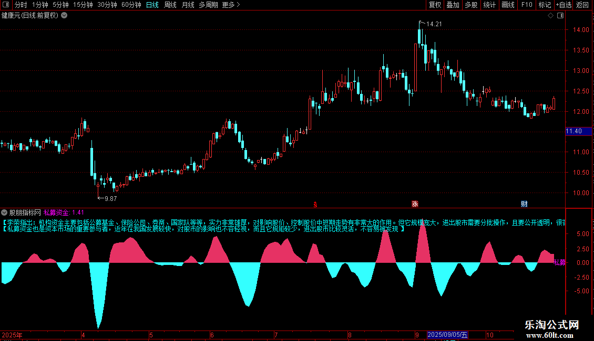Click the 2025年 label on time axis
The height and width of the screenshot is (341, 594).
pos(12,335)
